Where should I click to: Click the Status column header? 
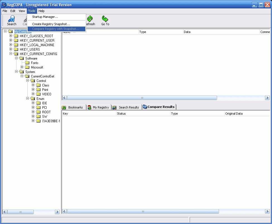pos(143,114)
